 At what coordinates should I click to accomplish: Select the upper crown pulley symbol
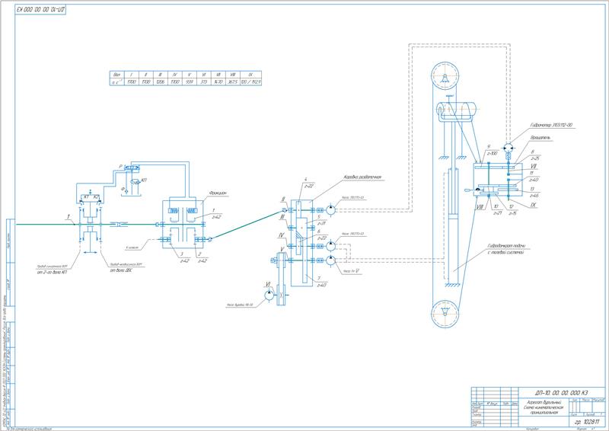click(445, 75)
